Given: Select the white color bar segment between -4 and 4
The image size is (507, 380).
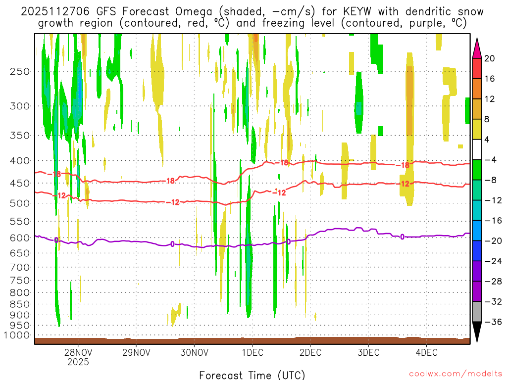Looking at the screenshot, I should pyautogui.click(x=477, y=149).
